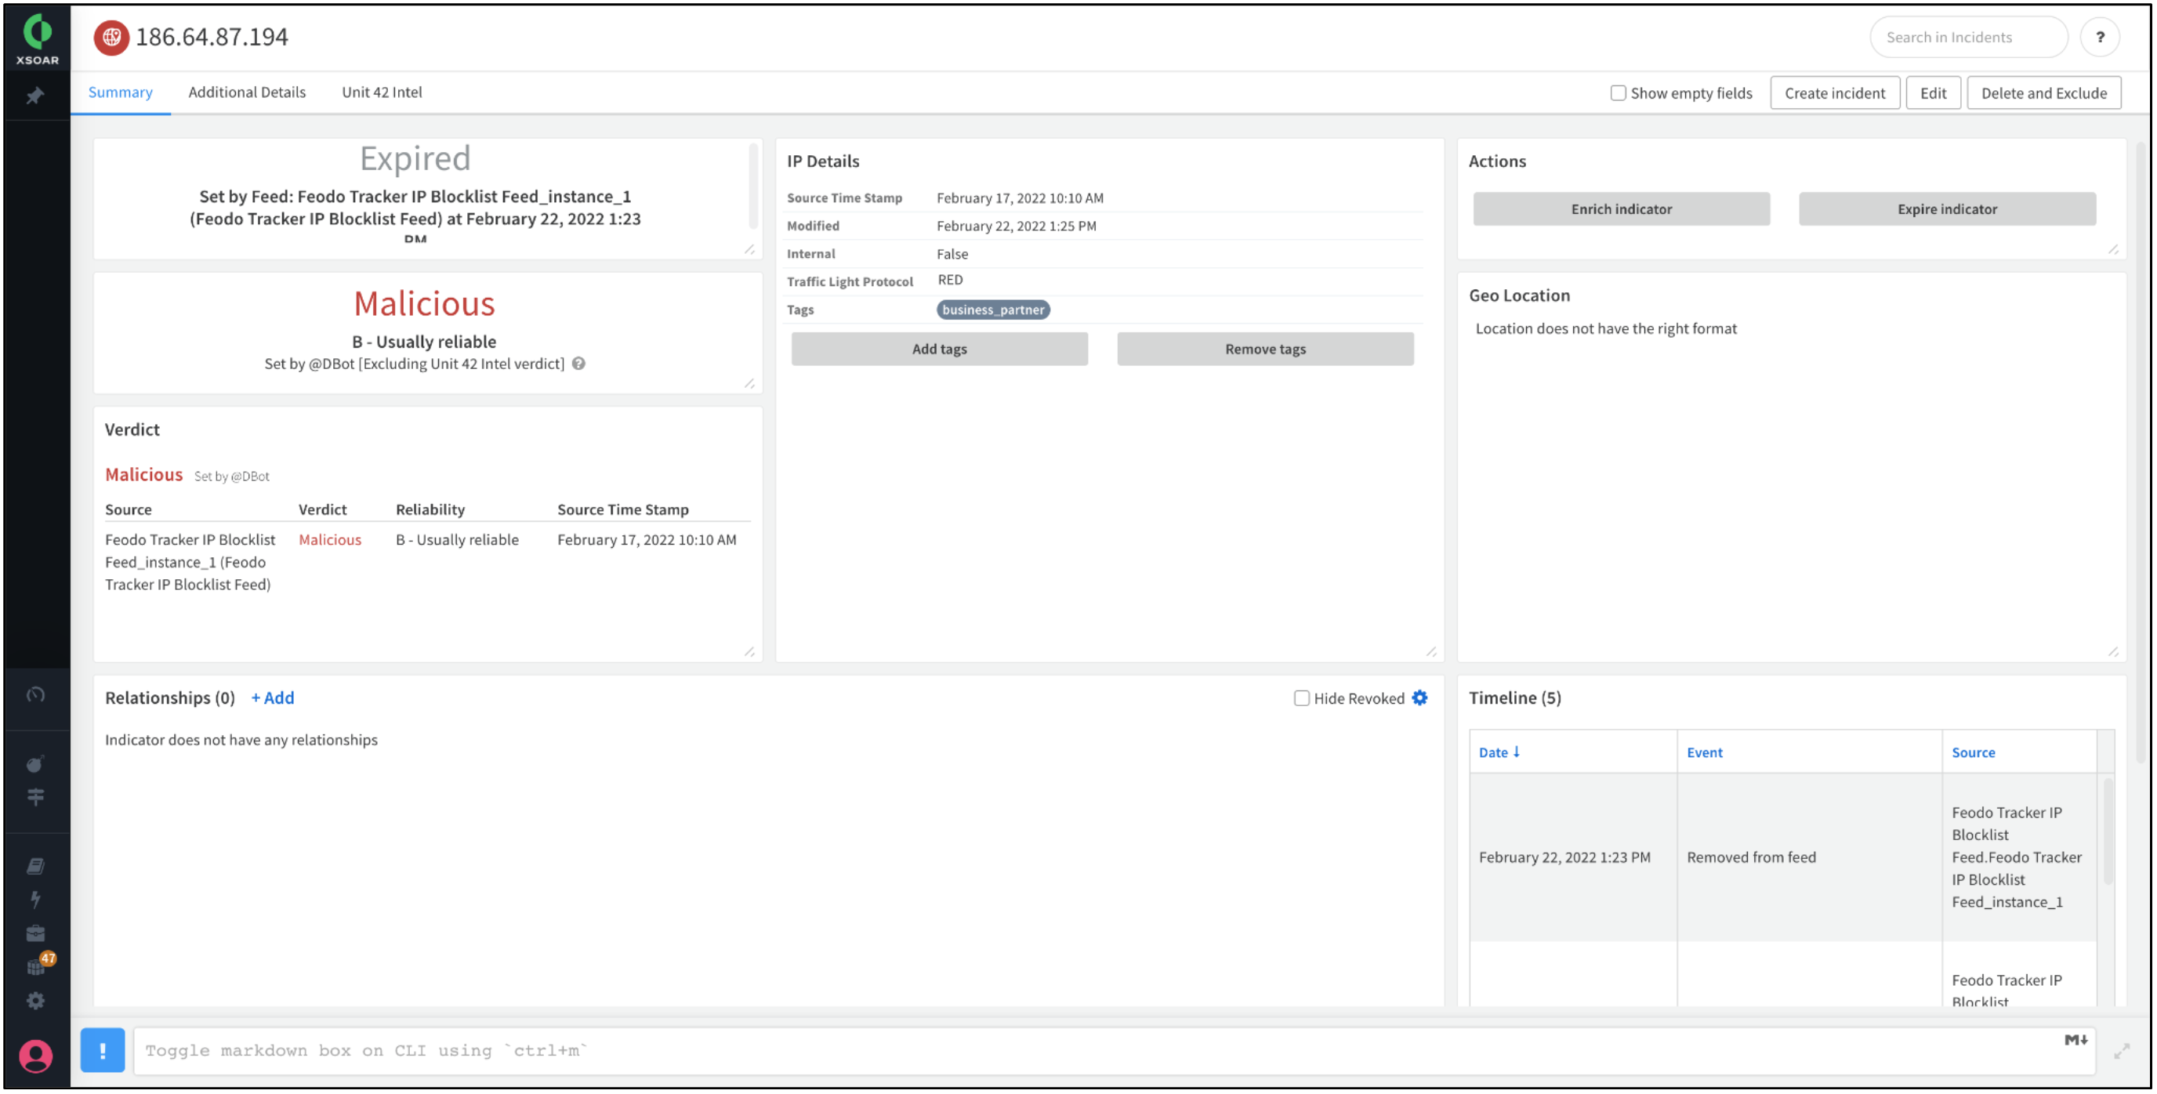Toggle the markdown M↓ icon

click(x=2076, y=1041)
